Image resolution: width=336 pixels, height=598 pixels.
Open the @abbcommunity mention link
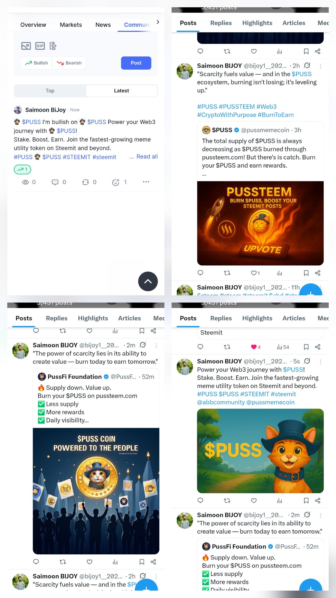tap(221, 402)
